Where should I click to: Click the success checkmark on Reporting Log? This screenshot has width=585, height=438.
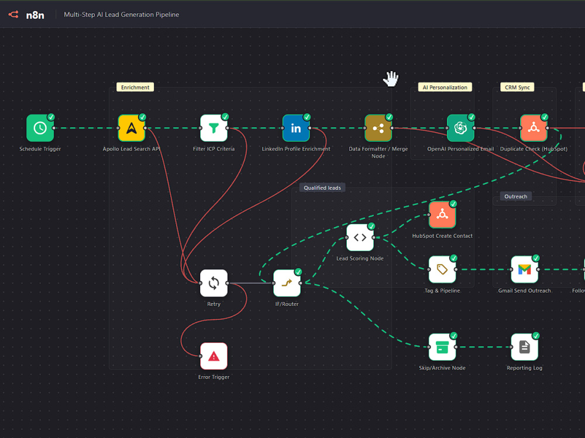(536, 336)
